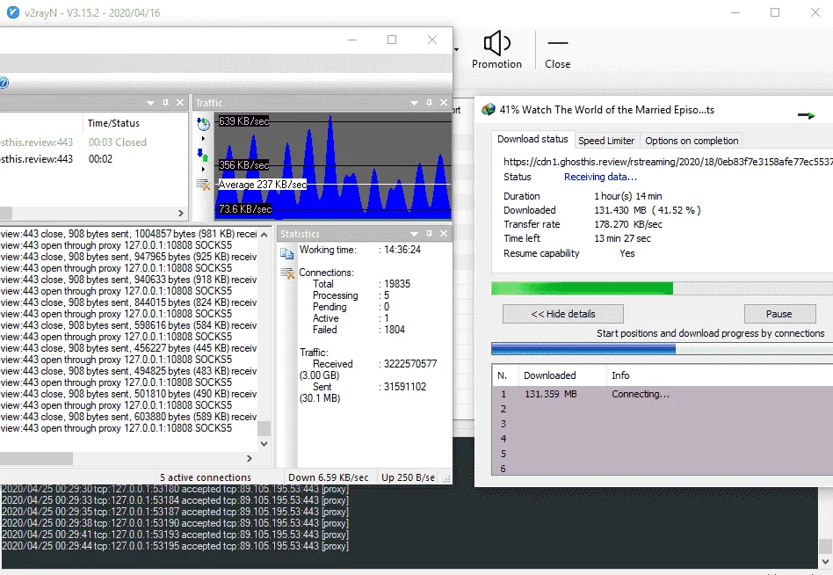Viewport: 833px width, 575px height.
Task: Switch to the Options on completion tab
Action: 692,141
